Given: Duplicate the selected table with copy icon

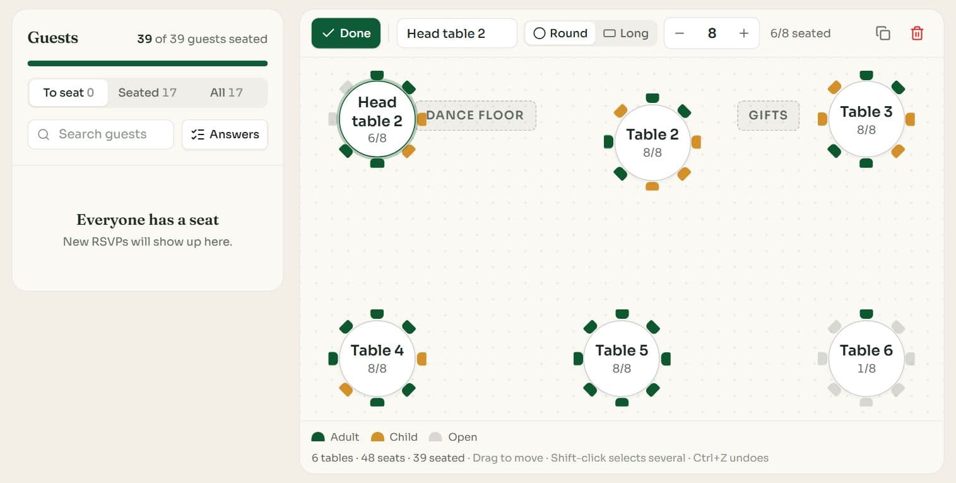Looking at the screenshot, I should (883, 33).
